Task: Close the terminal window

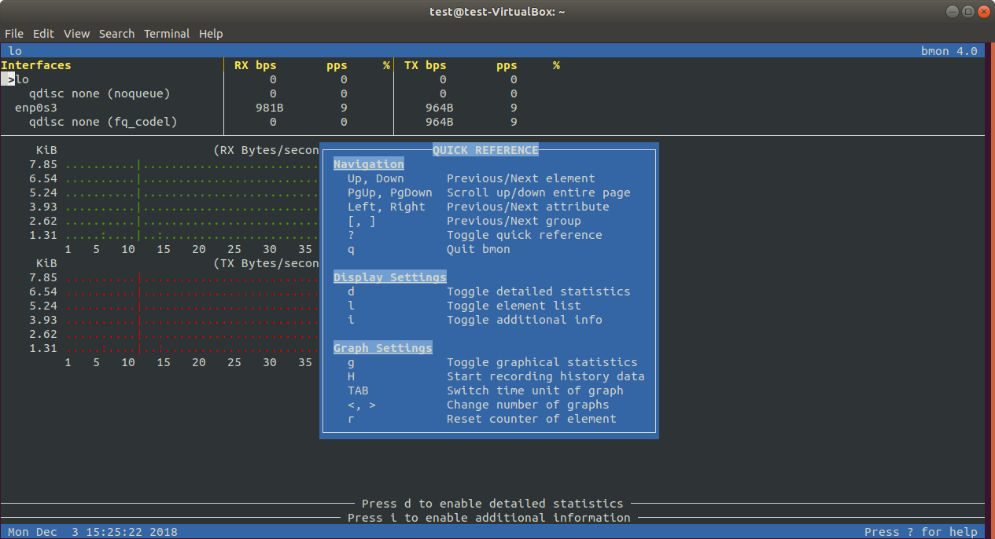Action: [983, 11]
